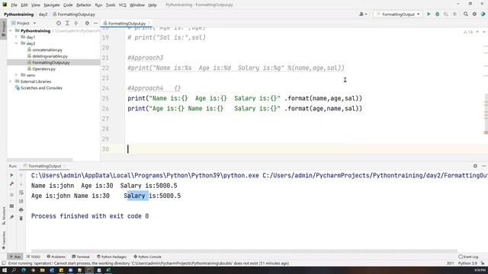The width and height of the screenshot is (488, 274).
Task: Collapse the Pythontraining root folder
Action: tap(11, 30)
